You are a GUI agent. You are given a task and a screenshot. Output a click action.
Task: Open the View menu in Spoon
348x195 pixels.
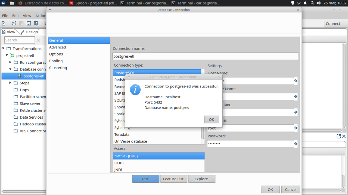pyautogui.click(x=27, y=16)
